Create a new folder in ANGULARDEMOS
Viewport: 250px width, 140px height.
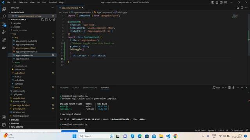46,19
